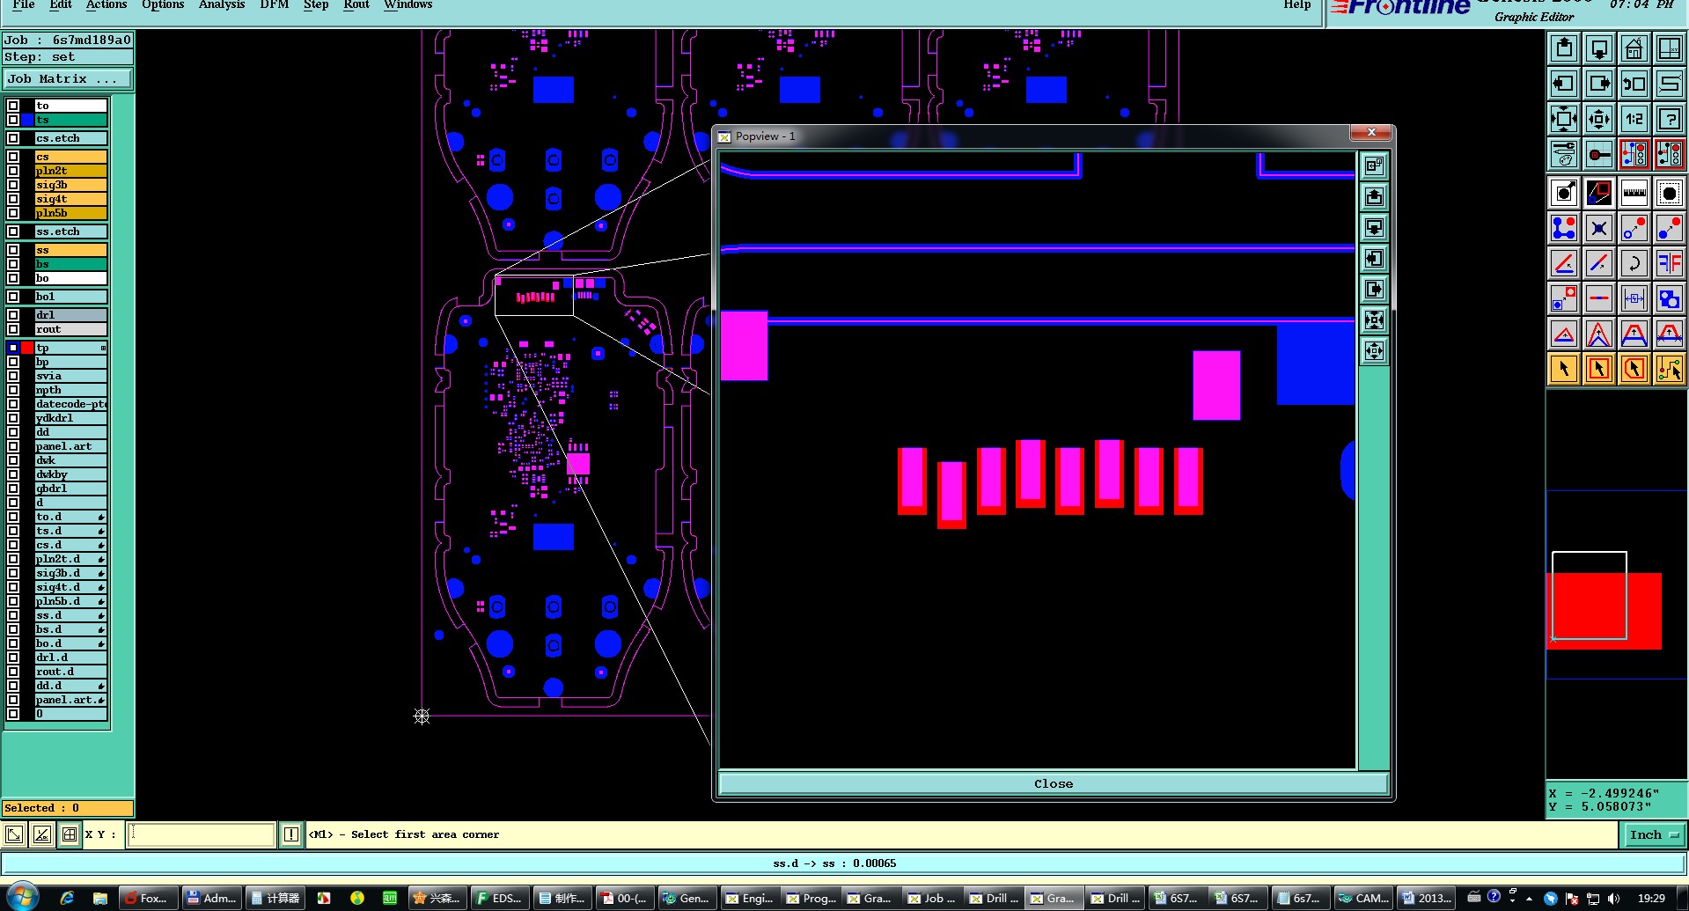The width and height of the screenshot is (1689, 911).
Task: Click Popview bottom zoom-out arrows icon
Action: (1374, 351)
